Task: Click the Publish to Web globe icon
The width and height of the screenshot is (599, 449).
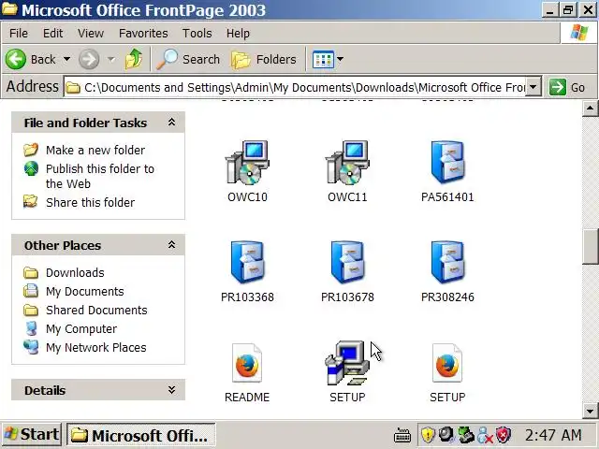Action: pos(31,168)
